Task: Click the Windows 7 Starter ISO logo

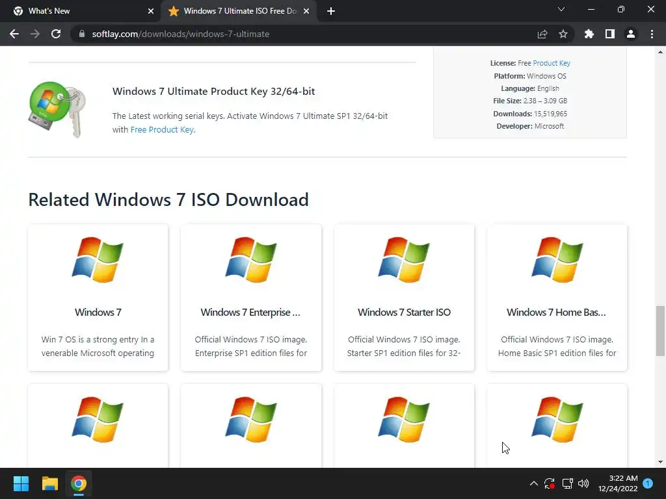Action: 404,260
